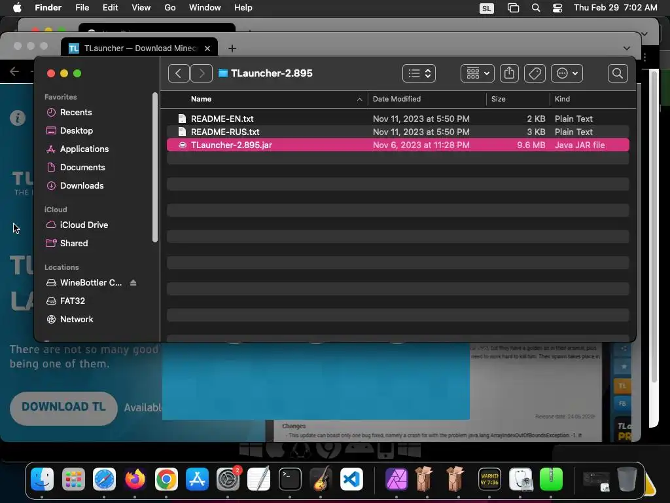Open the list view options switcher
The height and width of the screenshot is (503, 670).
tap(419, 73)
